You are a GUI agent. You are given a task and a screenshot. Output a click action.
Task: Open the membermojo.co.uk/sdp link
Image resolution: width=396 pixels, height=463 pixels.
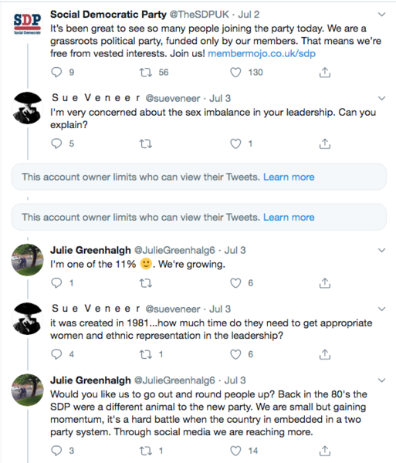click(262, 53)
